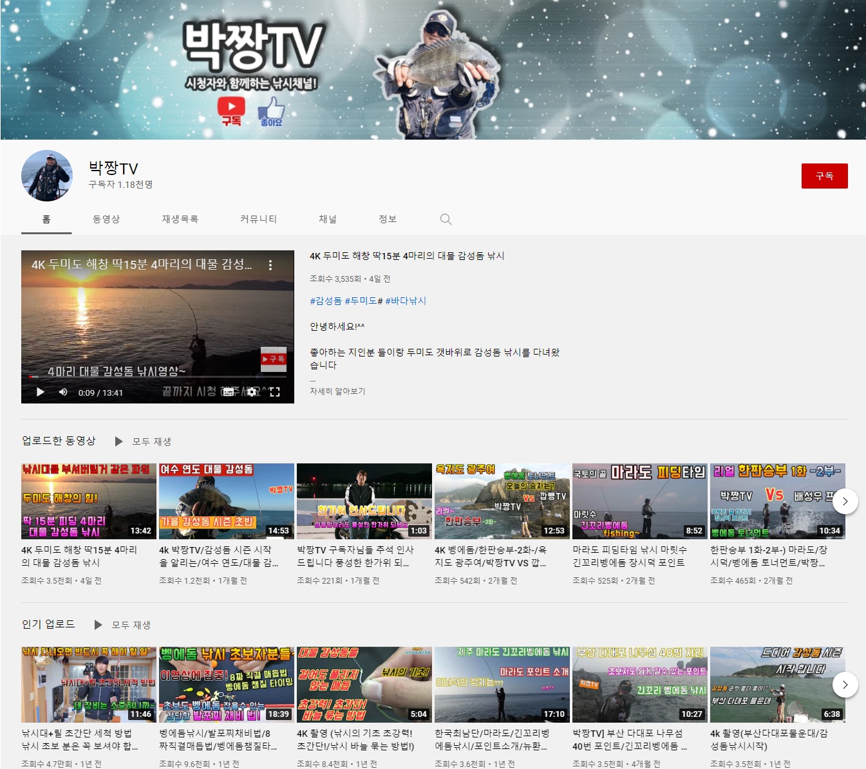Viewport: 866px width, 769px height.
Task: Switch to the 동영상 tab
Action: pyautogui.click(x=106, y=219)
